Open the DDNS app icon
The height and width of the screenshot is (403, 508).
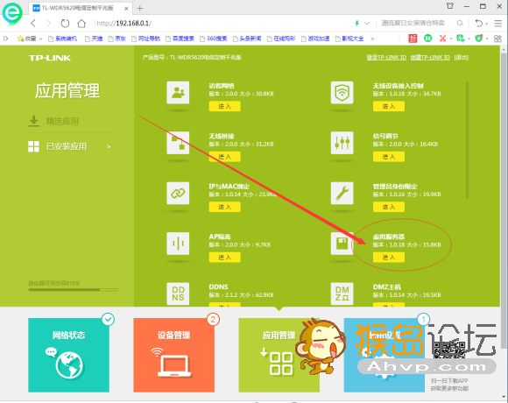pyautogui.click(x=178, y=293)
